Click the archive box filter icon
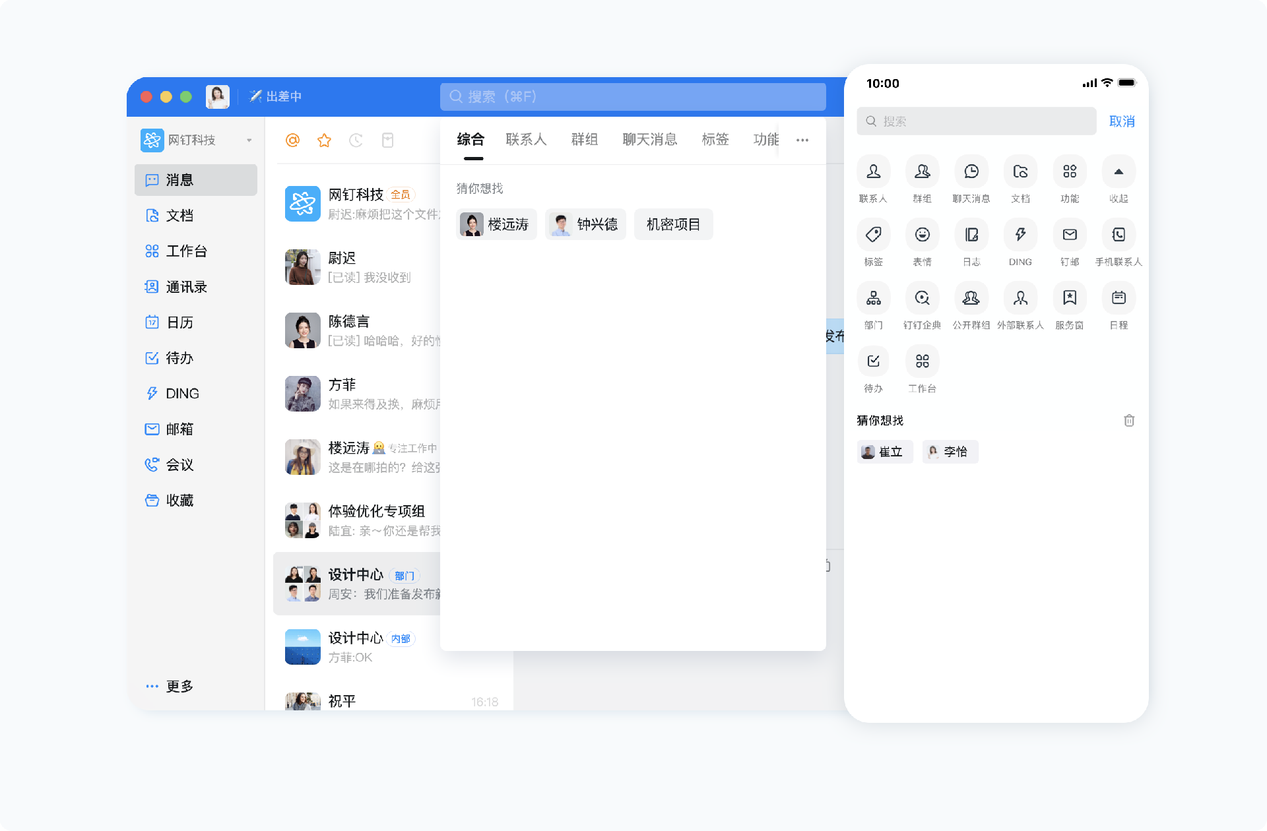Screen dimensions: 1267x831 point(387,140)
